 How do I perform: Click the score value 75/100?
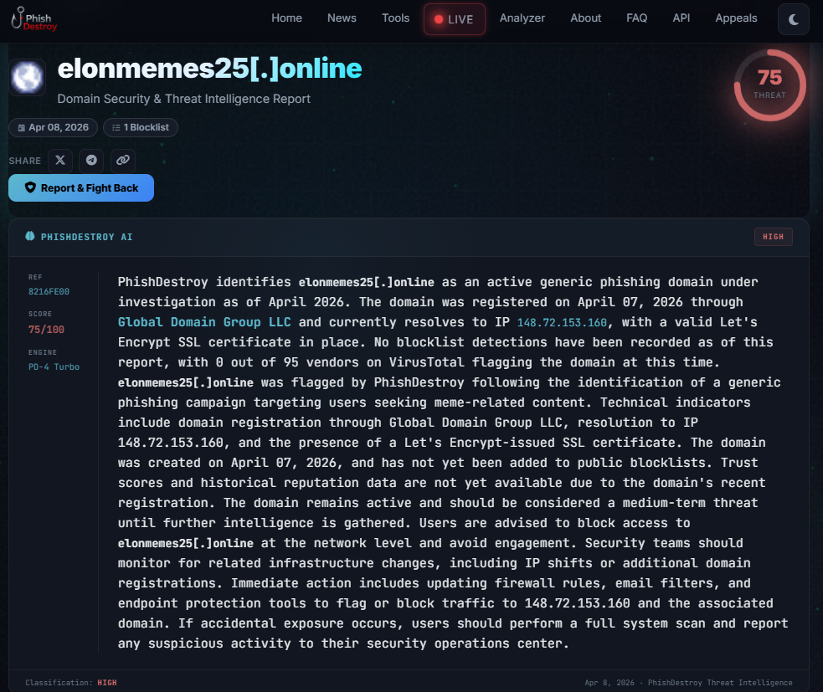click(46, 330)
